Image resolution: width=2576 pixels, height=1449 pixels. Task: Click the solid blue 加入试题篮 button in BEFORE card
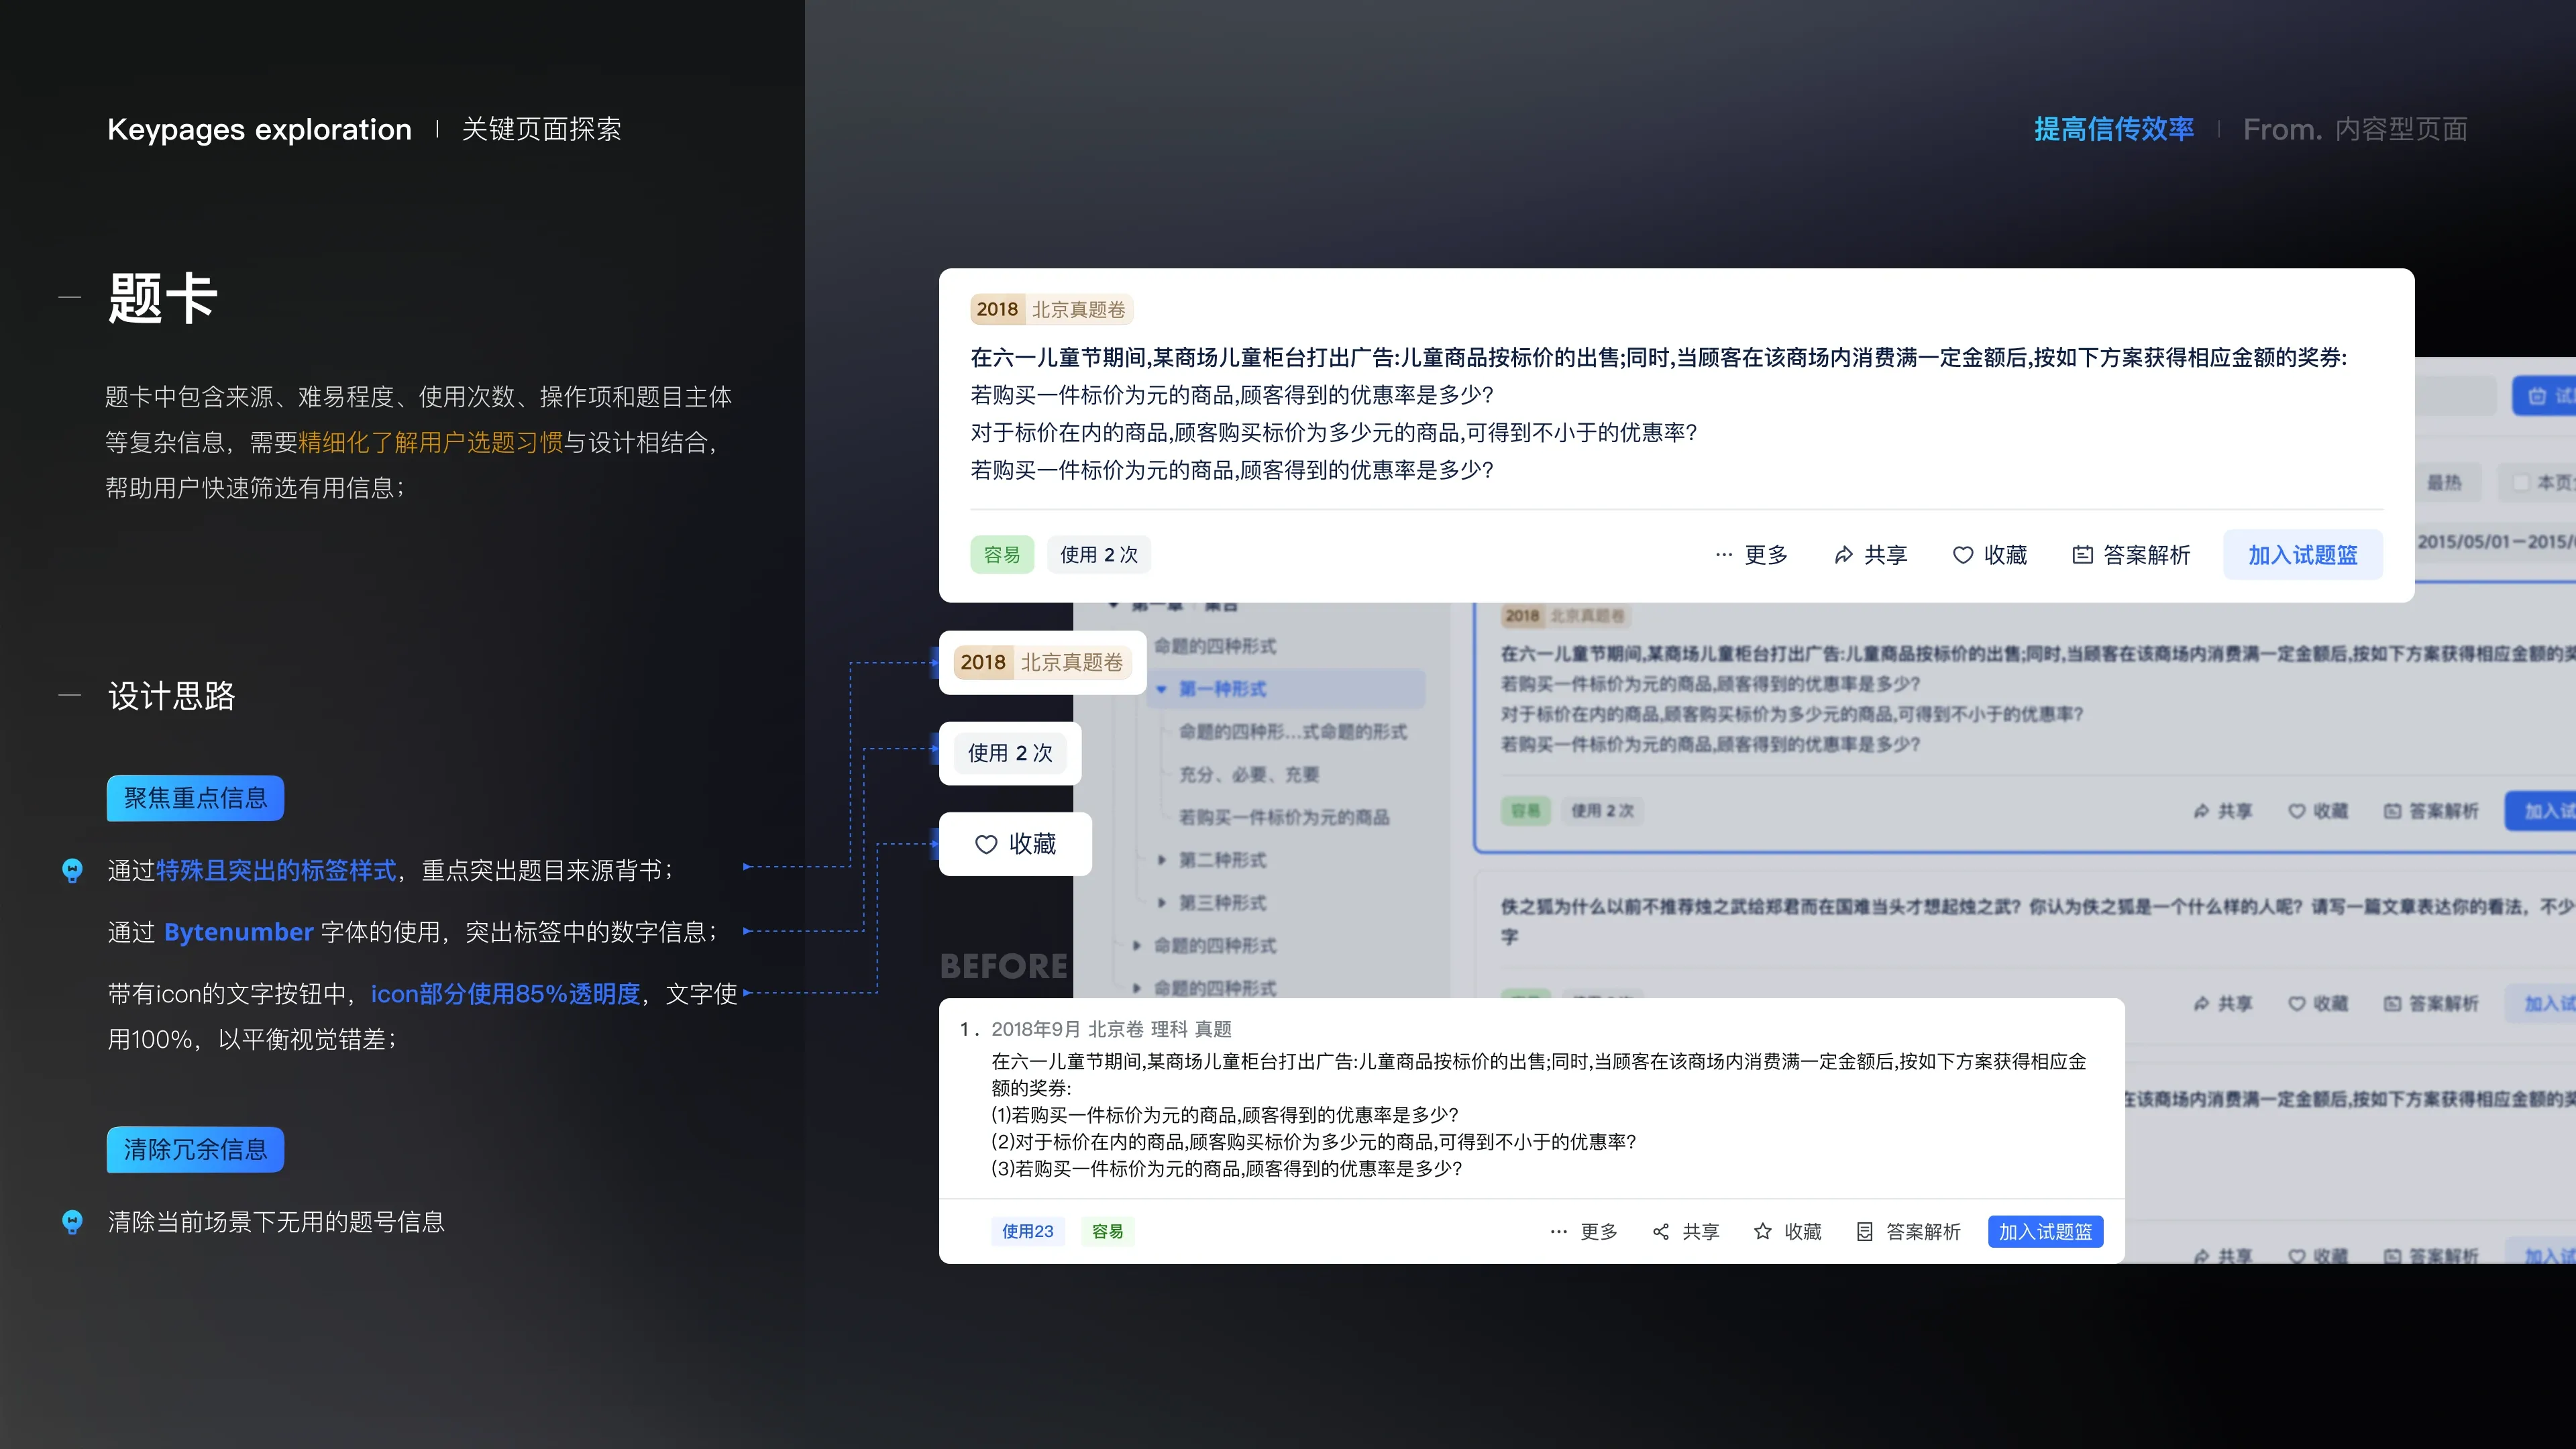(x=2045, y=1231)
